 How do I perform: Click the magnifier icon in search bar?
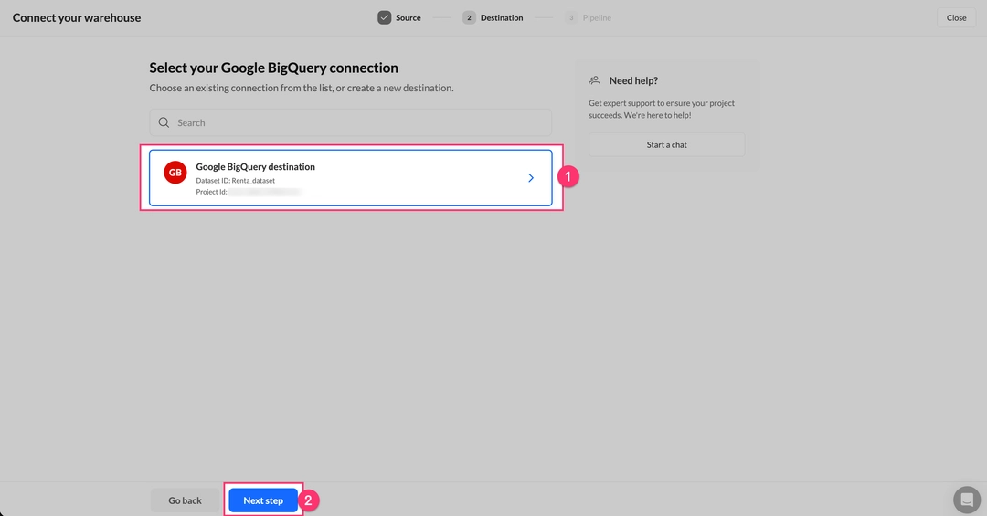[x=164, y=122]
